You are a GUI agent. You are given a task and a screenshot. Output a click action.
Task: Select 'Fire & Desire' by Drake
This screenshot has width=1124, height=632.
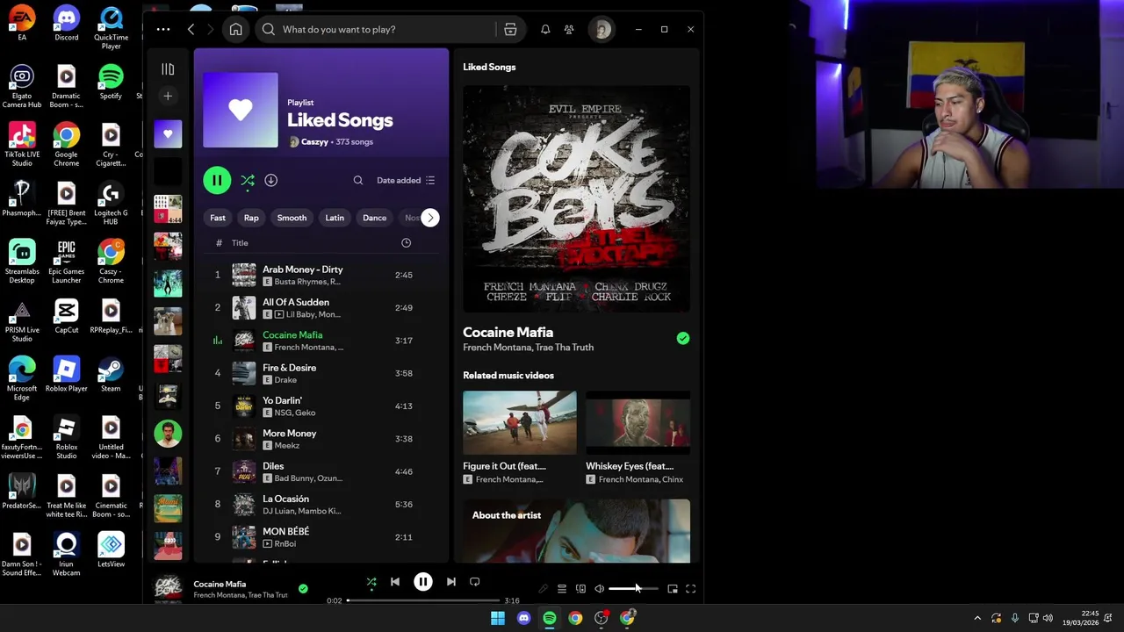tap(321, 373)
